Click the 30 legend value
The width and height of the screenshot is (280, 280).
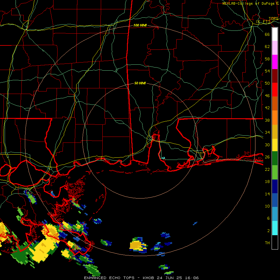pyautogui.click(x=267, y=145)
